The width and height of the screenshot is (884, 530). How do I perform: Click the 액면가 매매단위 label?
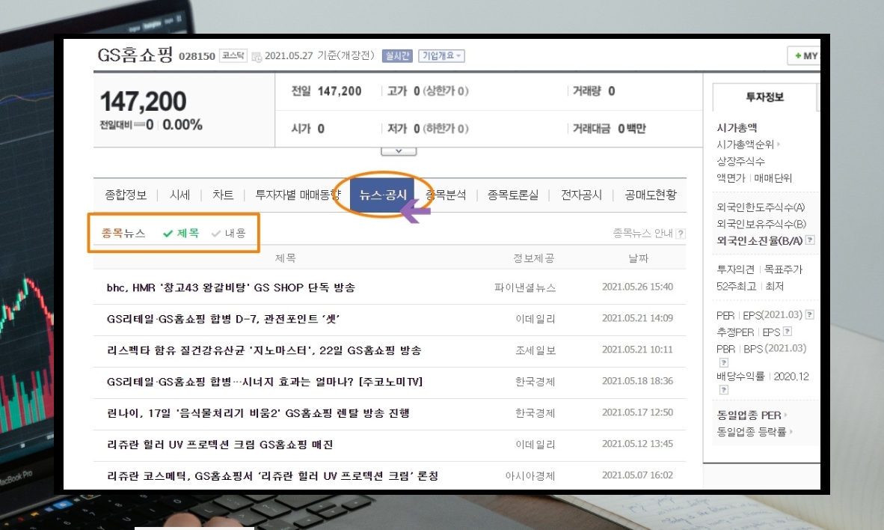754,178
